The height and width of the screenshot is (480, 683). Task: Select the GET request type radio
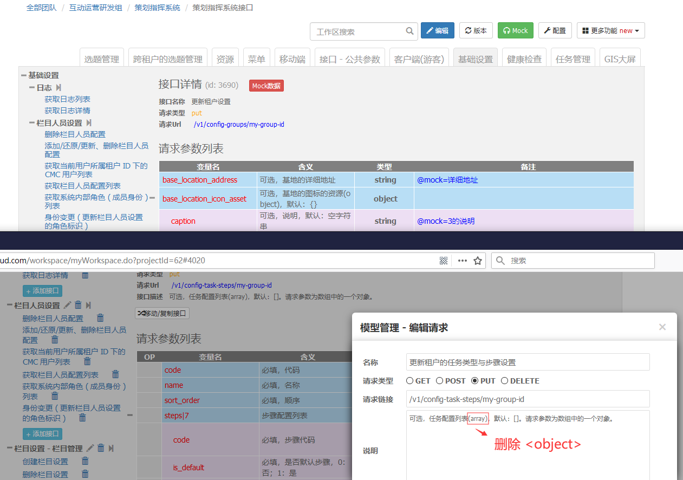click(409, 381)
